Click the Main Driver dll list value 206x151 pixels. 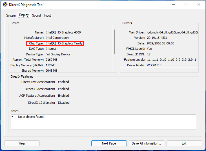click(173, 32)
